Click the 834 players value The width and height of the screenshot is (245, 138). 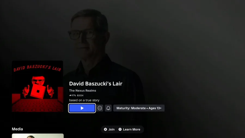point(81,95)
